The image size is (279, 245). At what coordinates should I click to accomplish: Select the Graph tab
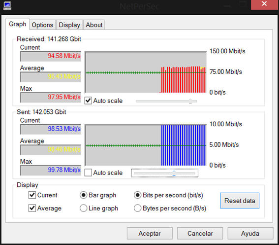point(17,24)
